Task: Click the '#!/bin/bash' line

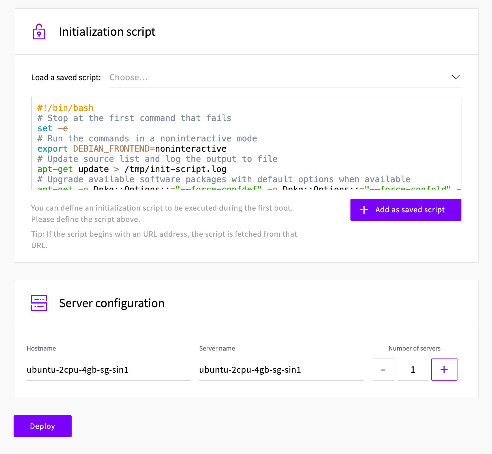Action: 65,108
